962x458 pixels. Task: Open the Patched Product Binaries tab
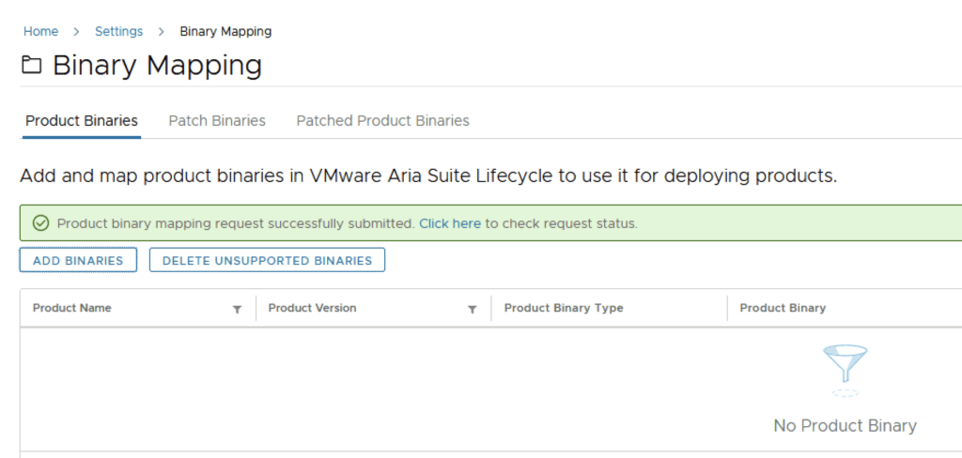[x=382, y=121]
